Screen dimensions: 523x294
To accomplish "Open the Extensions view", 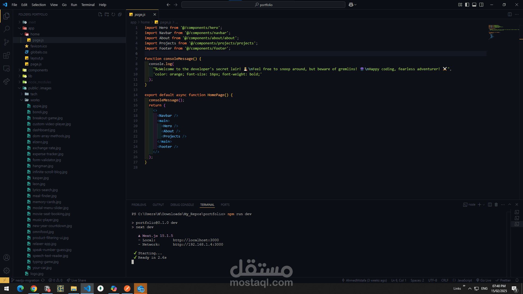I will tap(7, 55).
